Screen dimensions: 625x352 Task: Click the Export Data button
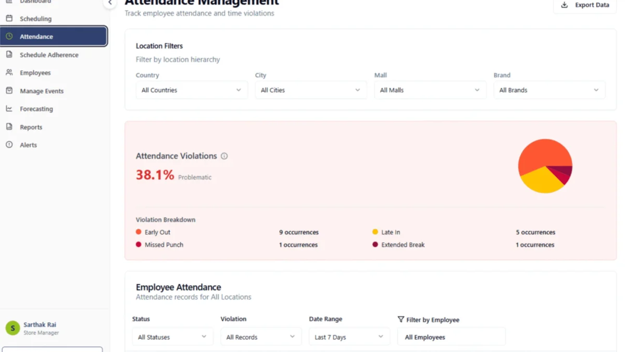(x=585, y=5)
